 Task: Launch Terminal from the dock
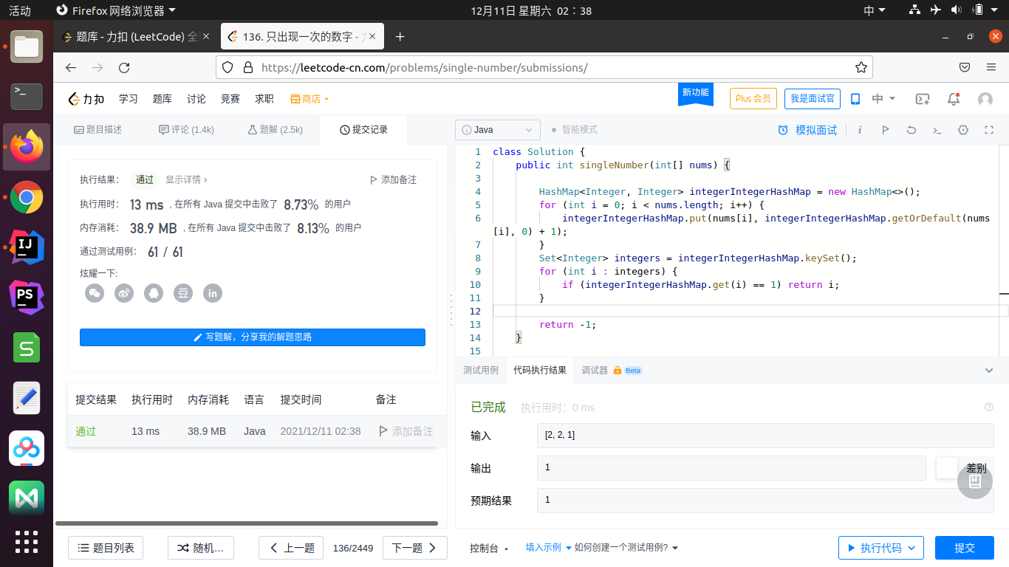click(x=27, y=97)
